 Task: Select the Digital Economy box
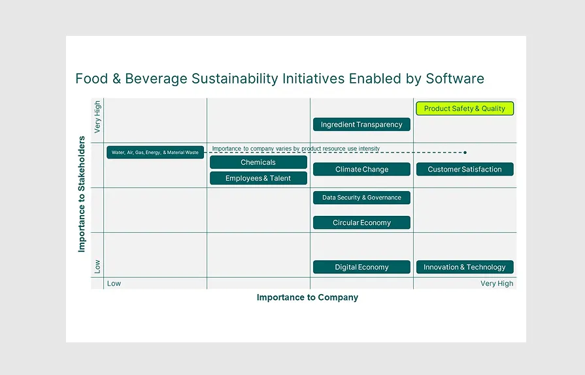361,267
